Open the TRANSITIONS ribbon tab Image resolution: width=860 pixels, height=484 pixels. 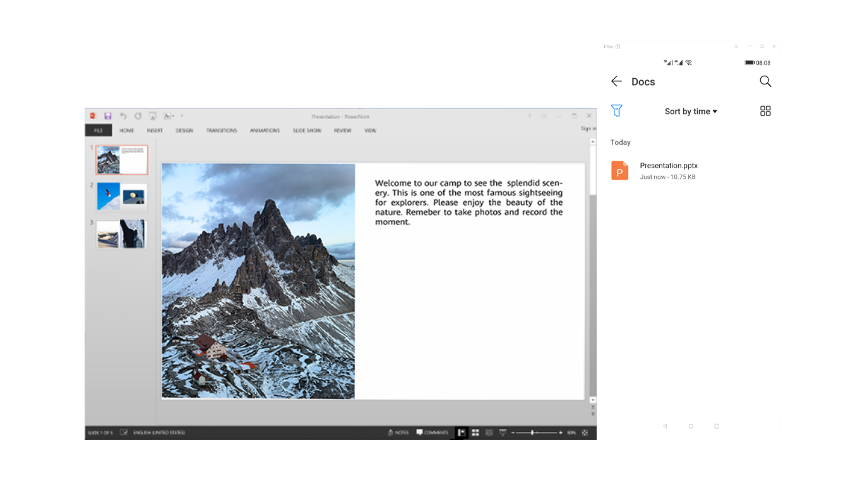point(222,130)
